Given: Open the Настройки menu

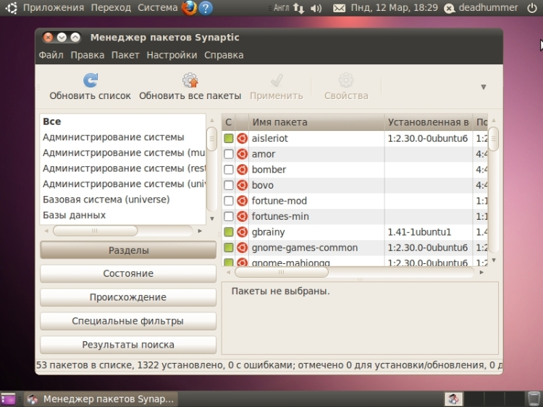Looking at the screenshot, I should point(172,55).
